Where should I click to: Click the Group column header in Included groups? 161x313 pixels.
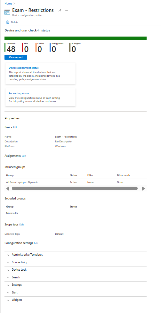pyautogui.click(x=10, y=175)
